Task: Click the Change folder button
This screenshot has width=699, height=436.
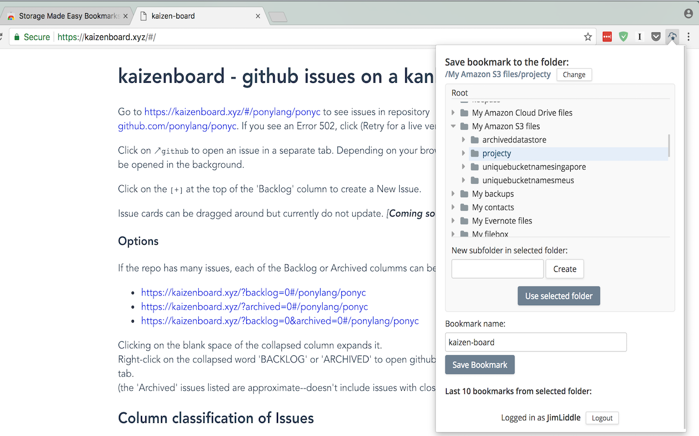Action: (x=574, y=75)
